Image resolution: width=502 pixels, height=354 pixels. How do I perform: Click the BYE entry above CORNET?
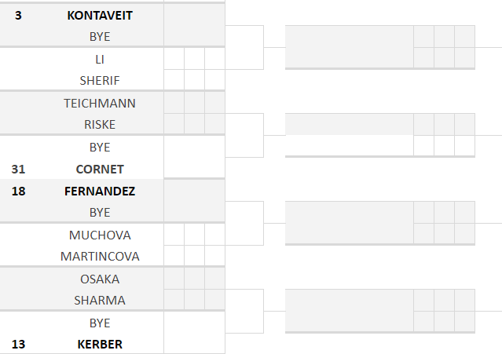click(100, 147)
